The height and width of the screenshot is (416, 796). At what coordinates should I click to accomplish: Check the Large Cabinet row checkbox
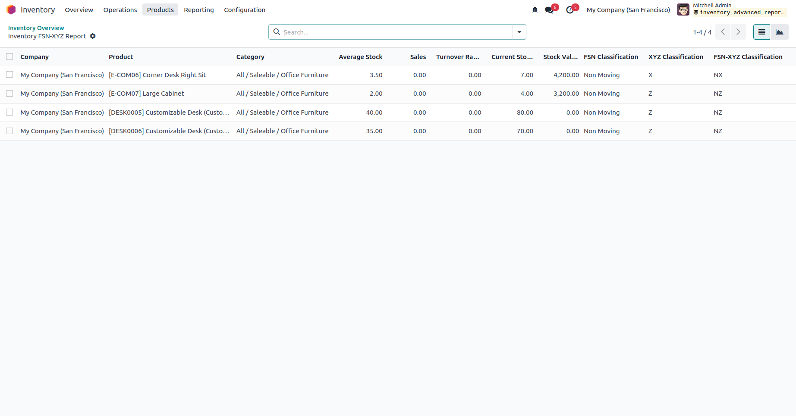pos(9,94)
